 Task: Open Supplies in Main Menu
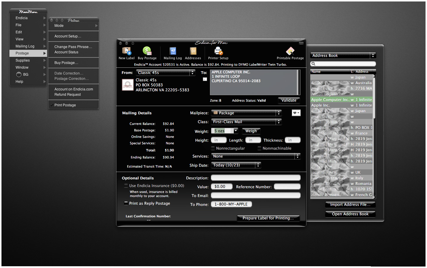(x=28, y=60)
